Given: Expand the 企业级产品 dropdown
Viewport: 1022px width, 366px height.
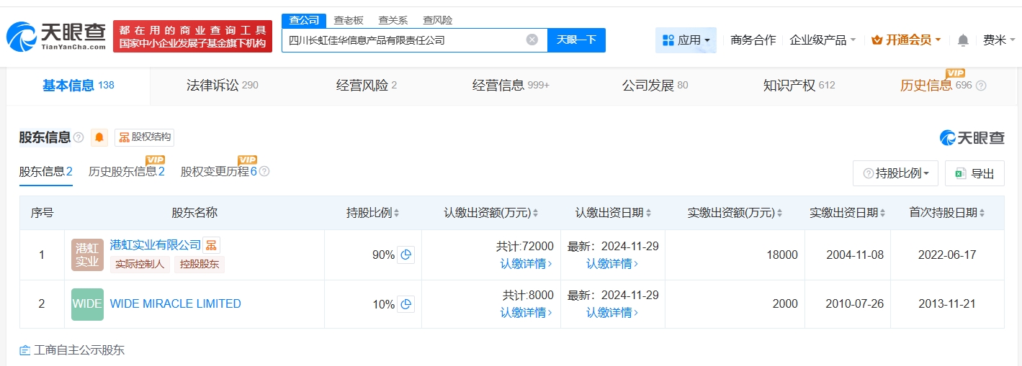Looking at the screenshot, I should [822, 40].
